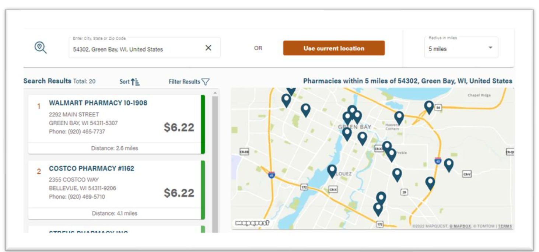Click the Terms link on the map
The width and height of the screenshot is (539, 252).
(505, 226)
